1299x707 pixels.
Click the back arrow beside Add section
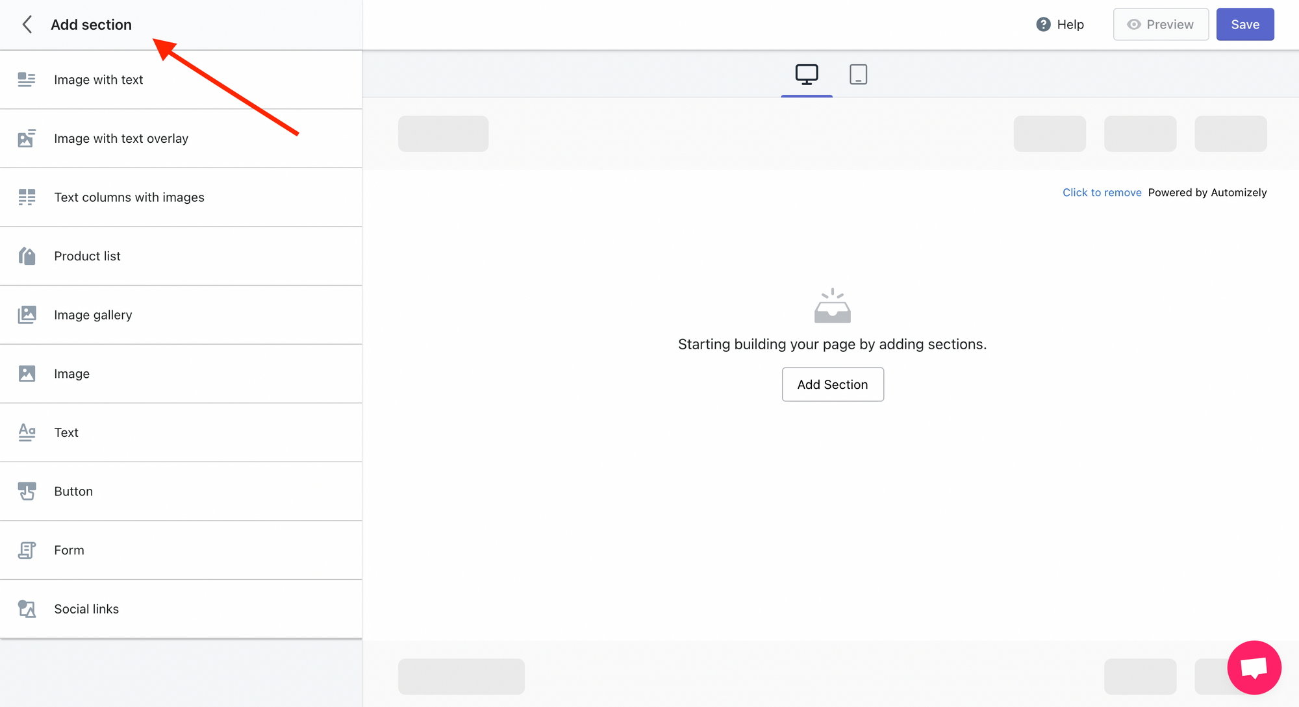click(x=27, y=25)
